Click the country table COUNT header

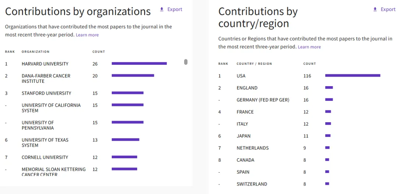click(310, 64)
